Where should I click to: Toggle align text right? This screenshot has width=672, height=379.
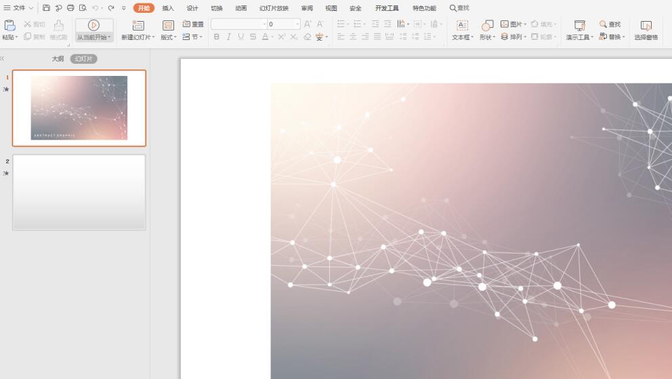[x=364, y=37]
